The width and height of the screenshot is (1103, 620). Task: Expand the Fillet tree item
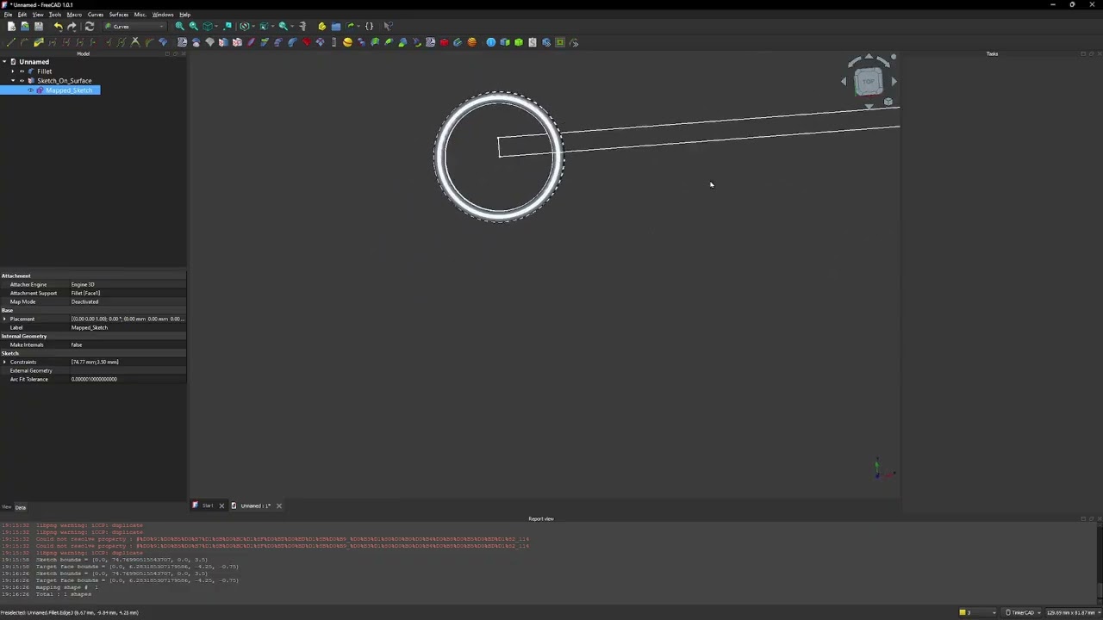13,71
